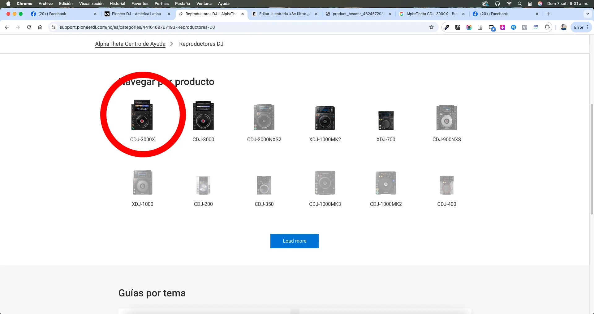Launch the Shazam extension

click(x=514, y=27)
